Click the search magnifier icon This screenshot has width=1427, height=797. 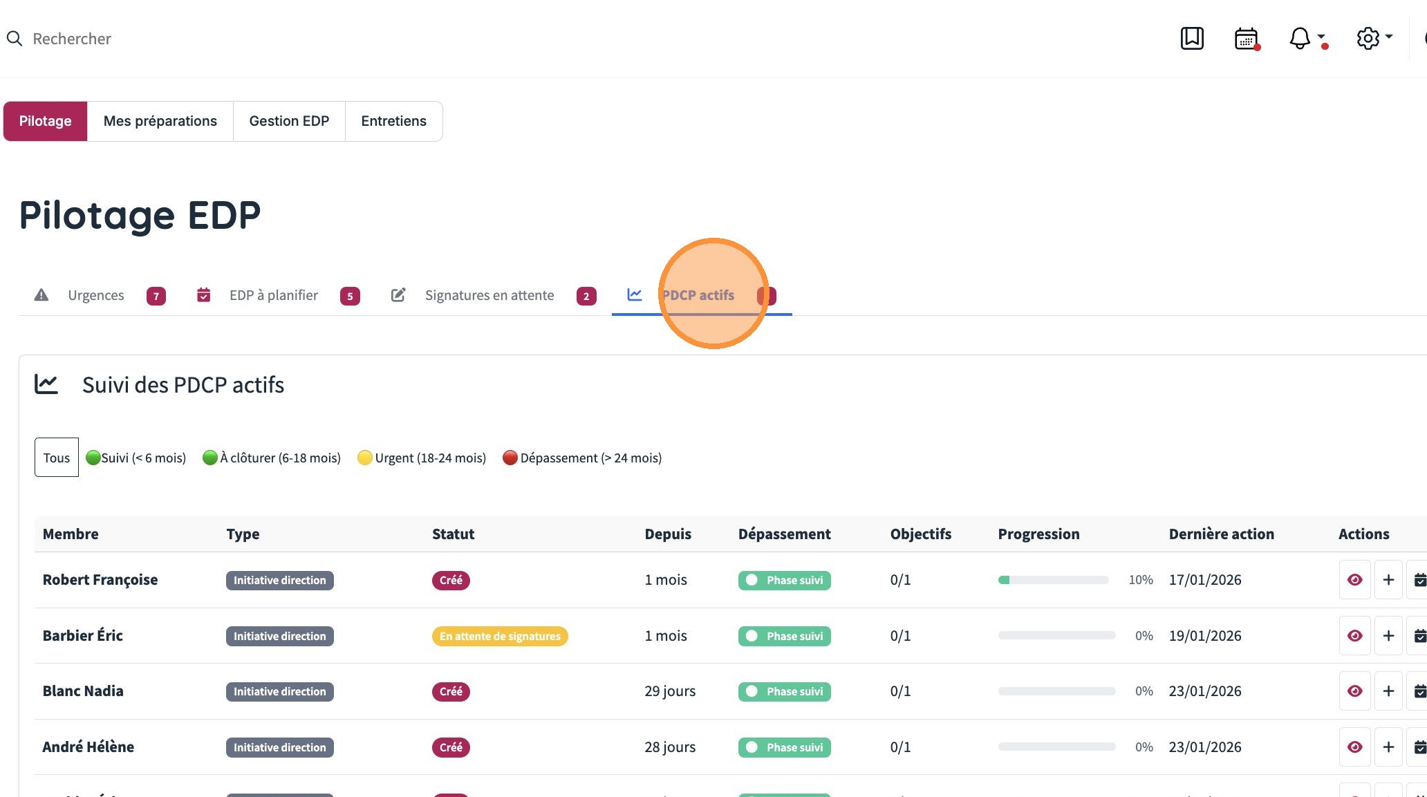pos(15,39)
